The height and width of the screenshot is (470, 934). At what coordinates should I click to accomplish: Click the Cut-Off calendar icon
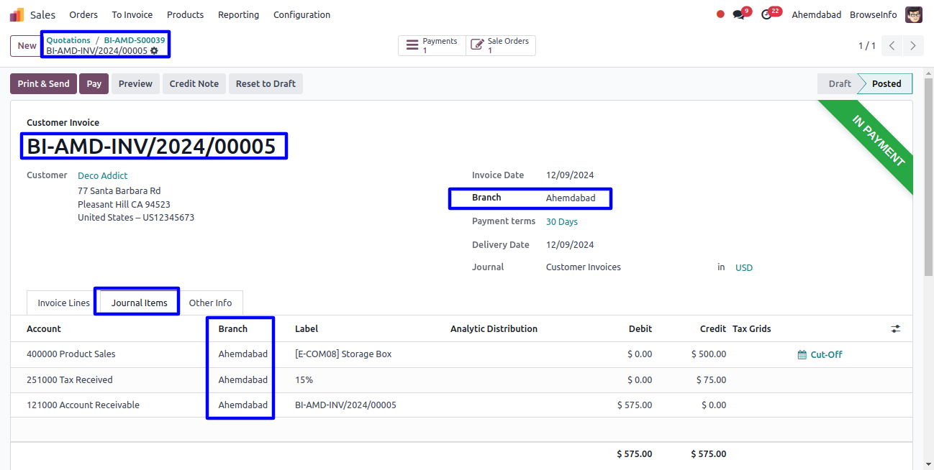click(x=802, y=354)
